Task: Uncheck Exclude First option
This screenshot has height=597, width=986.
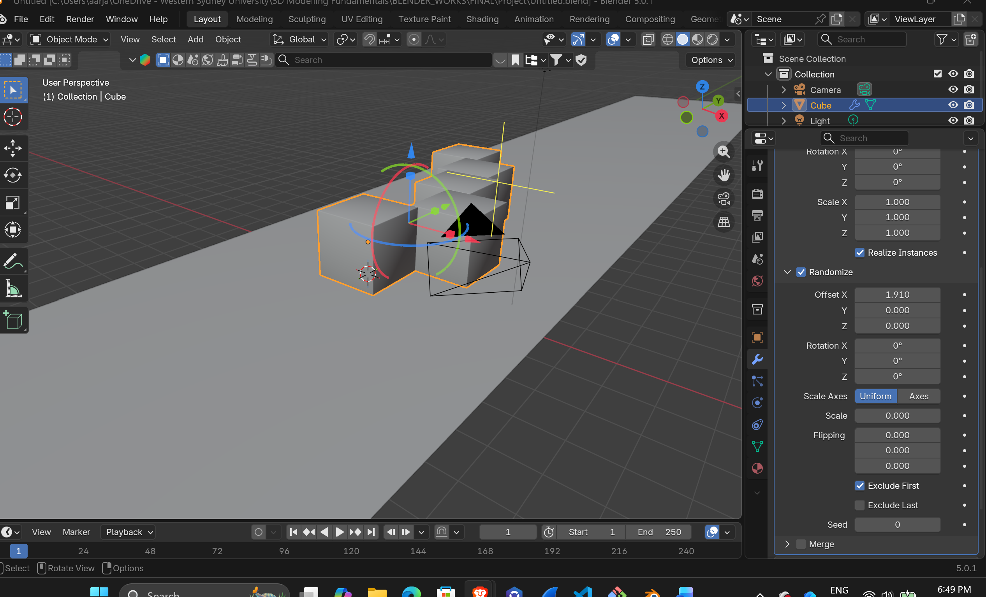Action: coord(859,485)
